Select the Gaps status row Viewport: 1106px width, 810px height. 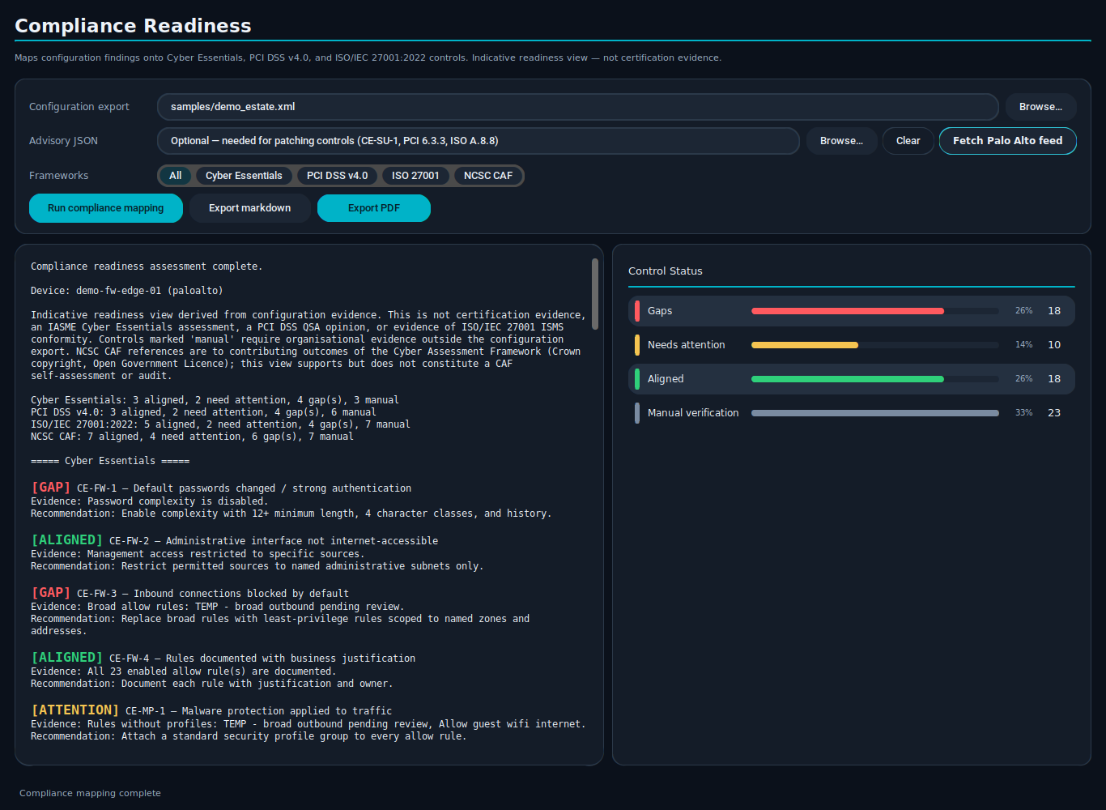852,311
